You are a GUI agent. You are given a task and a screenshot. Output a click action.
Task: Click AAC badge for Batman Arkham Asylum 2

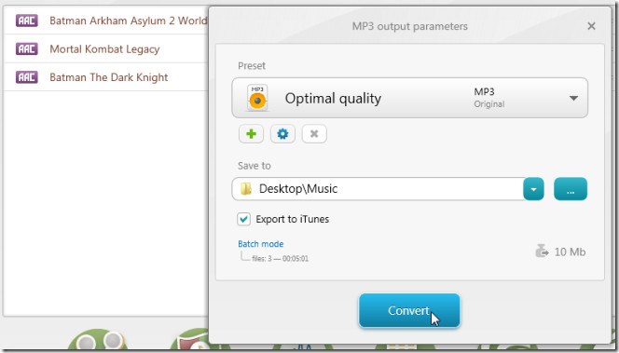point(27,20)
